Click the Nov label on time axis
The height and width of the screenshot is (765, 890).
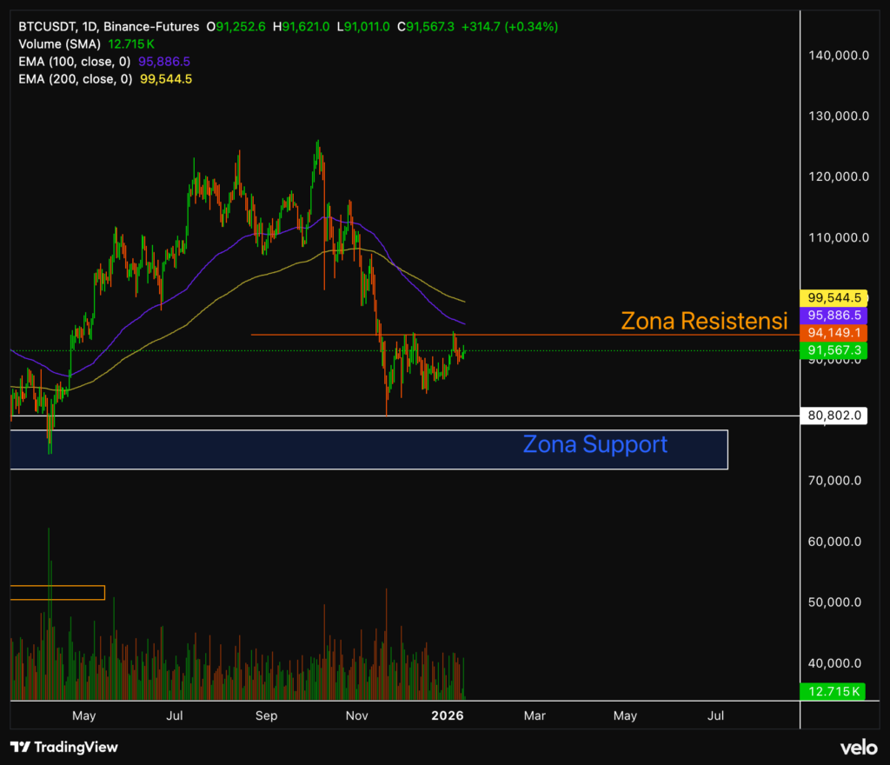356,715
